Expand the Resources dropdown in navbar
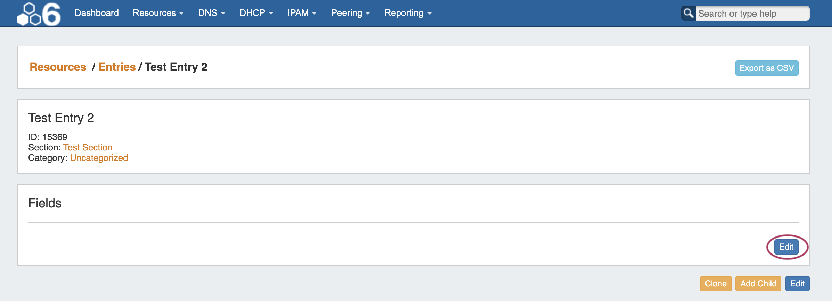Viewport: 832px width, 301px height. pos(158,13)
